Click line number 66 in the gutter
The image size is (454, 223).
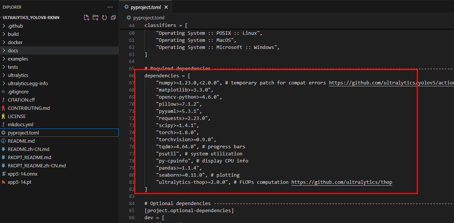coord(131,76)
